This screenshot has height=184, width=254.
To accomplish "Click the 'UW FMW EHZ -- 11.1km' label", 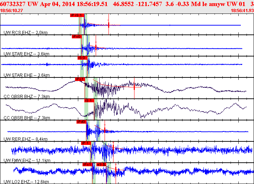I will tap(27, 161).
